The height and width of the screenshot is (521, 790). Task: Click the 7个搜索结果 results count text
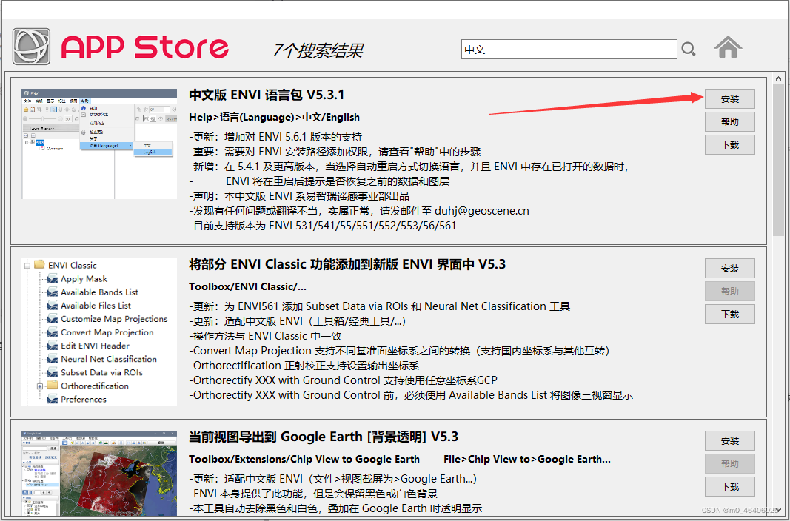click(x=318, y=50)
